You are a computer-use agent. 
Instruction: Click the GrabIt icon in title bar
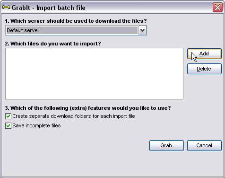[6, 7]
